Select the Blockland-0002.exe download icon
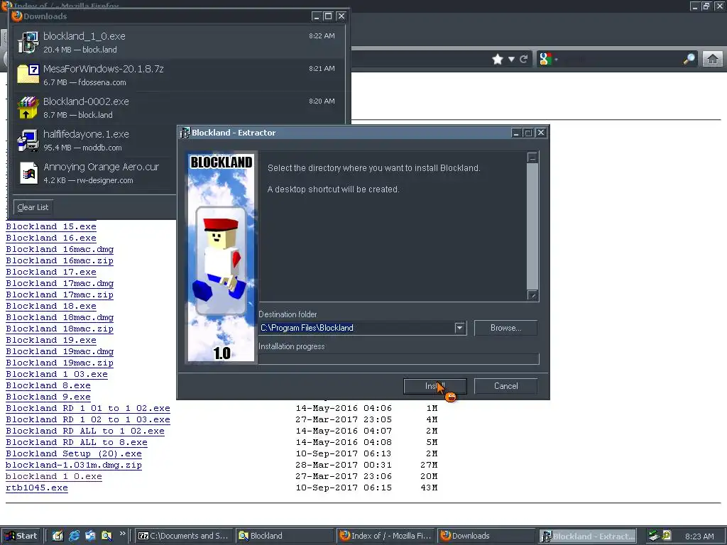The image size is (727, 545). coord(28,108)
